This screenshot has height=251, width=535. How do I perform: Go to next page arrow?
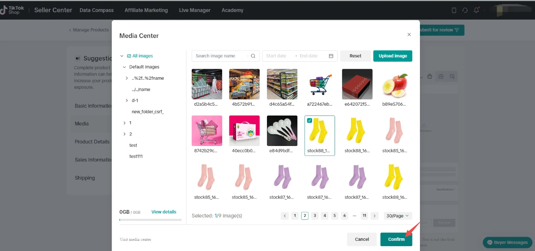pyautogui.click(x=374, y=216)
